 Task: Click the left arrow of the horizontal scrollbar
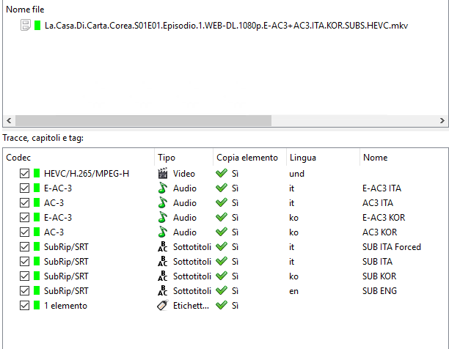(x=9, y=120)
